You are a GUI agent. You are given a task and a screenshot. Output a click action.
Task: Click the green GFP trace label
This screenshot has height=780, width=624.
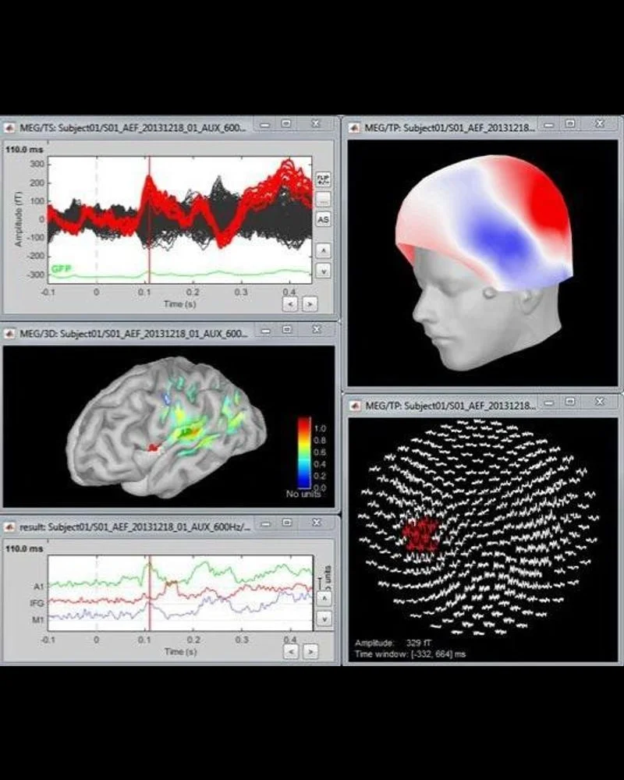[x=61, y=268]
